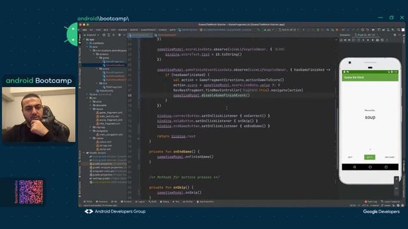Collapse the res folder node
Screen dimensions: 408x229
pyautogui.click(x=88, y=98)
